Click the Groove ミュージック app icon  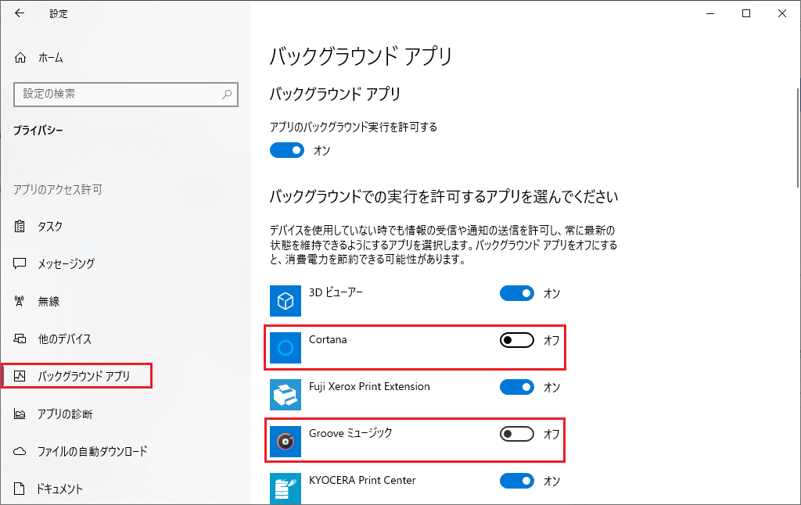[x=286, y=442]
